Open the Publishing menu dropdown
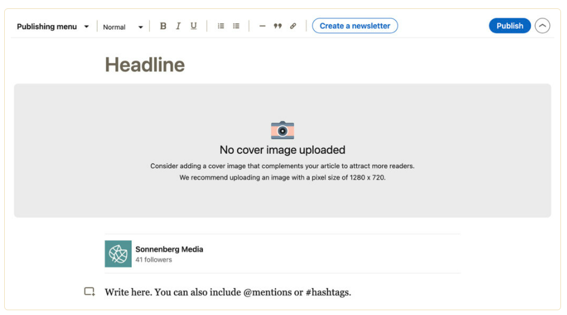The width and height of the screenshot is (567, 315). [53, 26]
